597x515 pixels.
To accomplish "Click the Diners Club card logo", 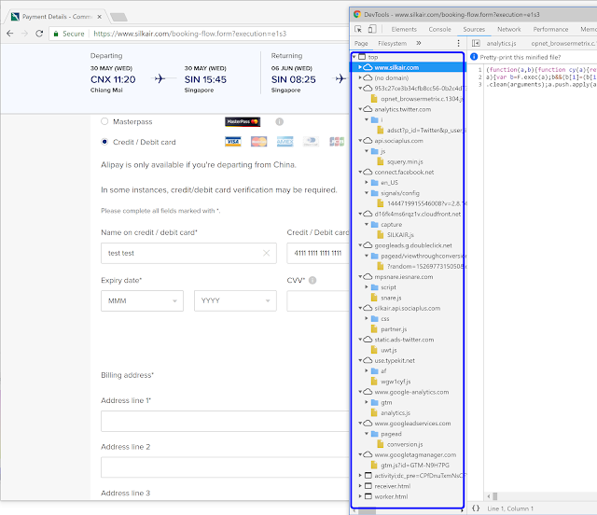I will coord(311,142).
